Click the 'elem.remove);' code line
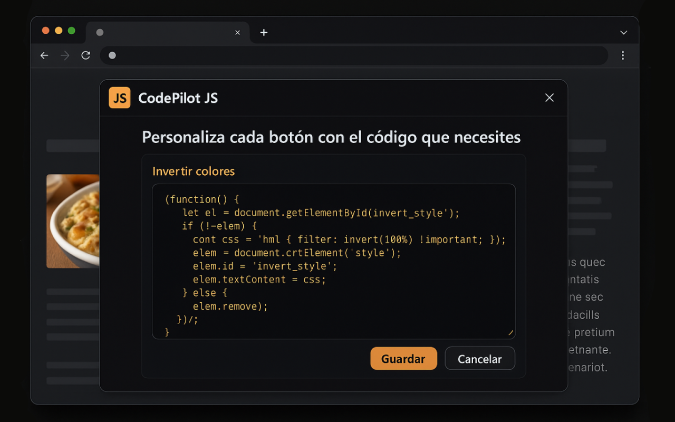The width and height of the screenshot is (675, 422). (x=230, y=306)
